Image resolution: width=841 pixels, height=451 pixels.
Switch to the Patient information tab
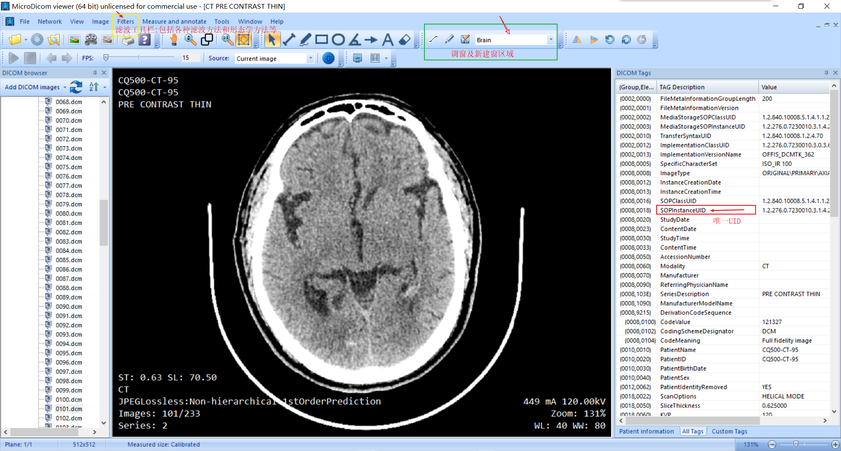click(646, 431)
